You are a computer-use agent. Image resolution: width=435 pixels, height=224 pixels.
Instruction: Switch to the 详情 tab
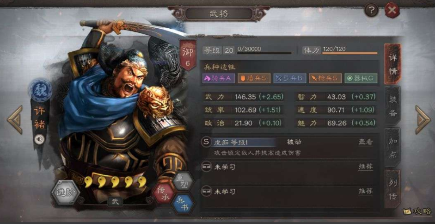(392, 64)
